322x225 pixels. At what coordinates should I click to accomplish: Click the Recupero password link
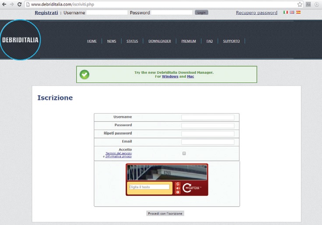coord(256,13)
